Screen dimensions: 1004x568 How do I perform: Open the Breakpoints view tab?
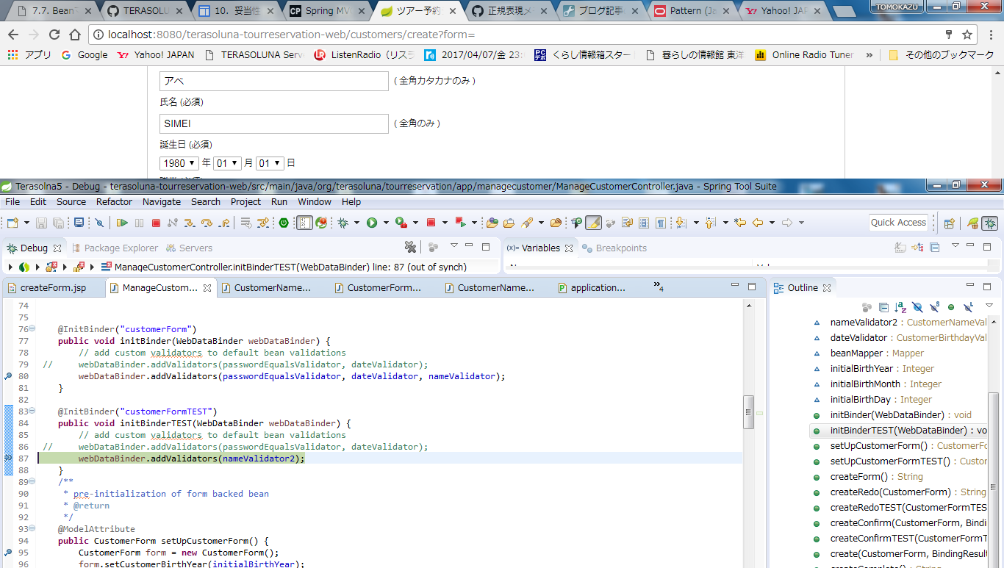[614, 248]
